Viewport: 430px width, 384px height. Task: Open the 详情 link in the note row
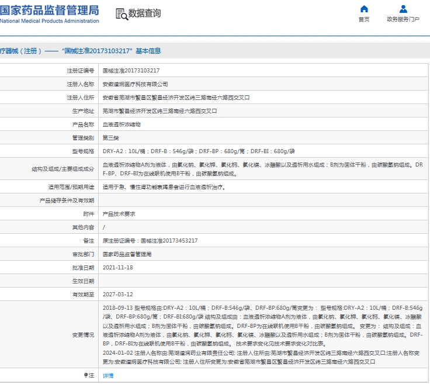(x=108, y=375)
